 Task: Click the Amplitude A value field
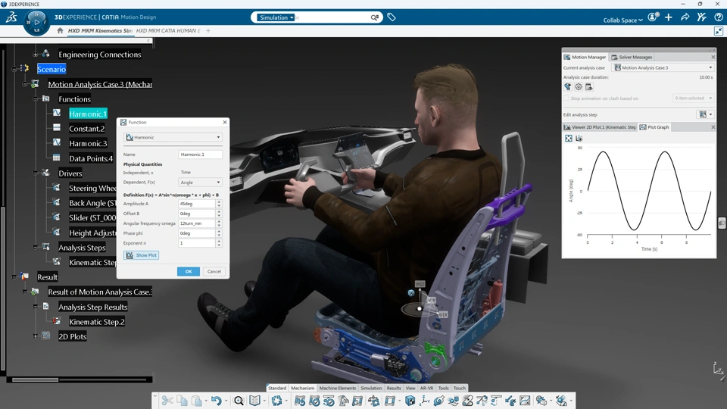pos(196,204)
